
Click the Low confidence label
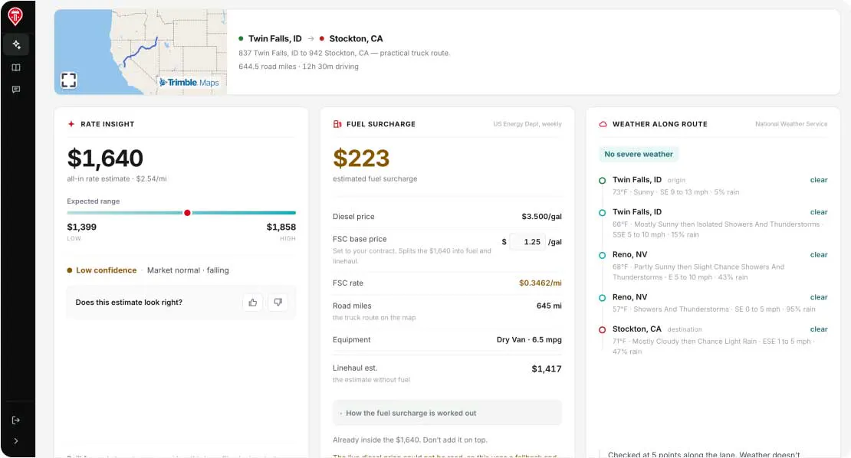click(106, 270)
